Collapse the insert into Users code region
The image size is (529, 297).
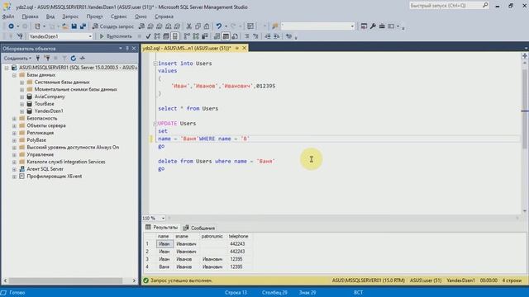155,64
